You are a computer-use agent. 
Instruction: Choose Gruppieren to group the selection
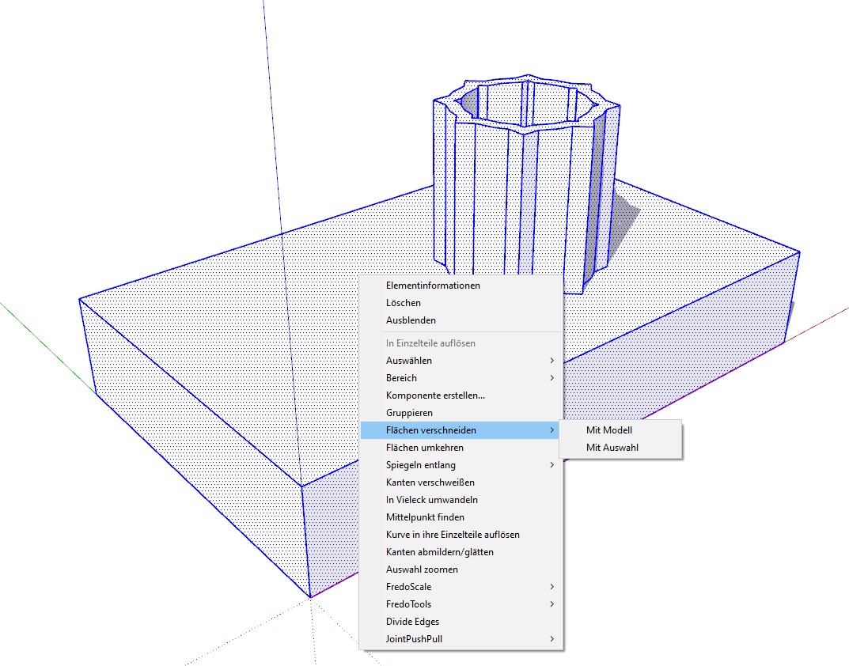coord(409,413)
